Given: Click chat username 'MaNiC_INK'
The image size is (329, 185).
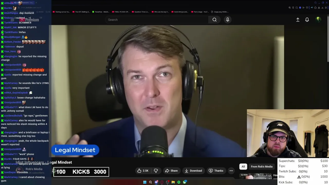Looking at the screenshot, I should pos(11,27).
